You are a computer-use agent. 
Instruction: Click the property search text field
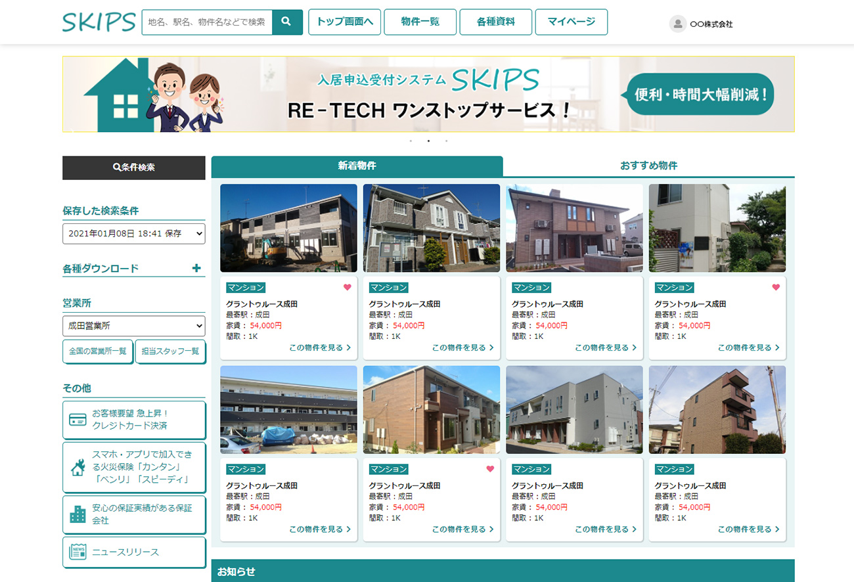click(x=206, y=22)
